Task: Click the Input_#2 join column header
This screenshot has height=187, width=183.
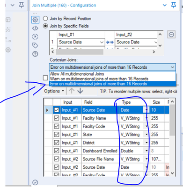Action: coord(136,35)
